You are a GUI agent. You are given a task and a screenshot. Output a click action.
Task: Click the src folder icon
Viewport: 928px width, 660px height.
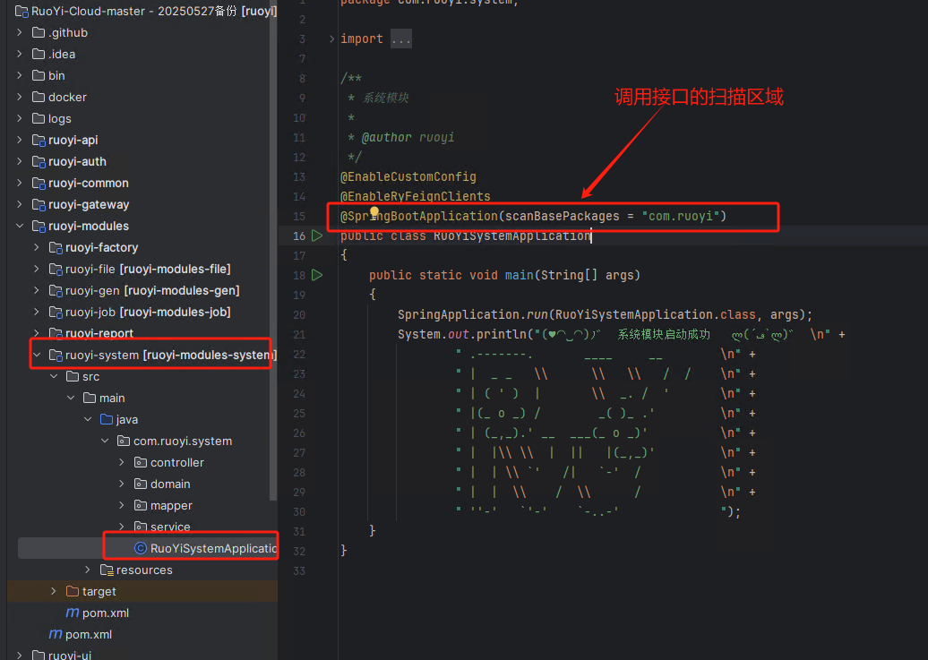click(x=73, y=376)
